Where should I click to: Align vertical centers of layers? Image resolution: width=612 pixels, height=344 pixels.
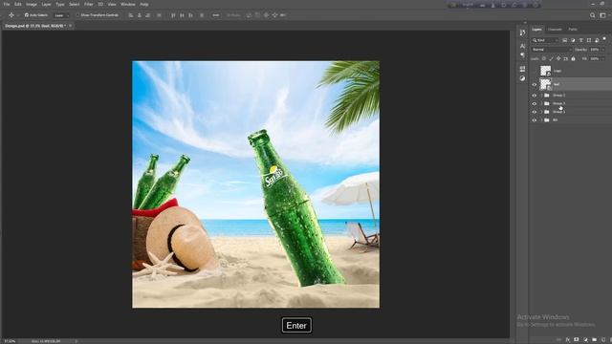(x=182, y=15)
